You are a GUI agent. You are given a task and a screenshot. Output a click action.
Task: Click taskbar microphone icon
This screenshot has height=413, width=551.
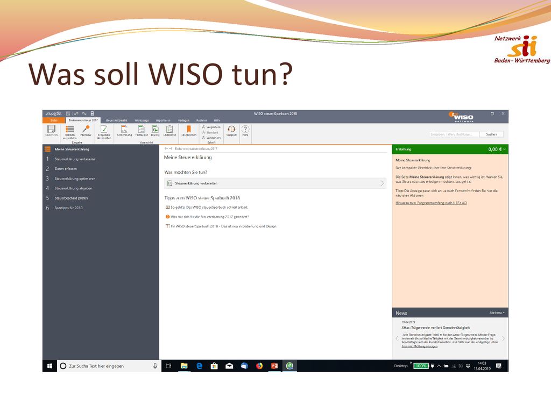(x=155, y=366)
